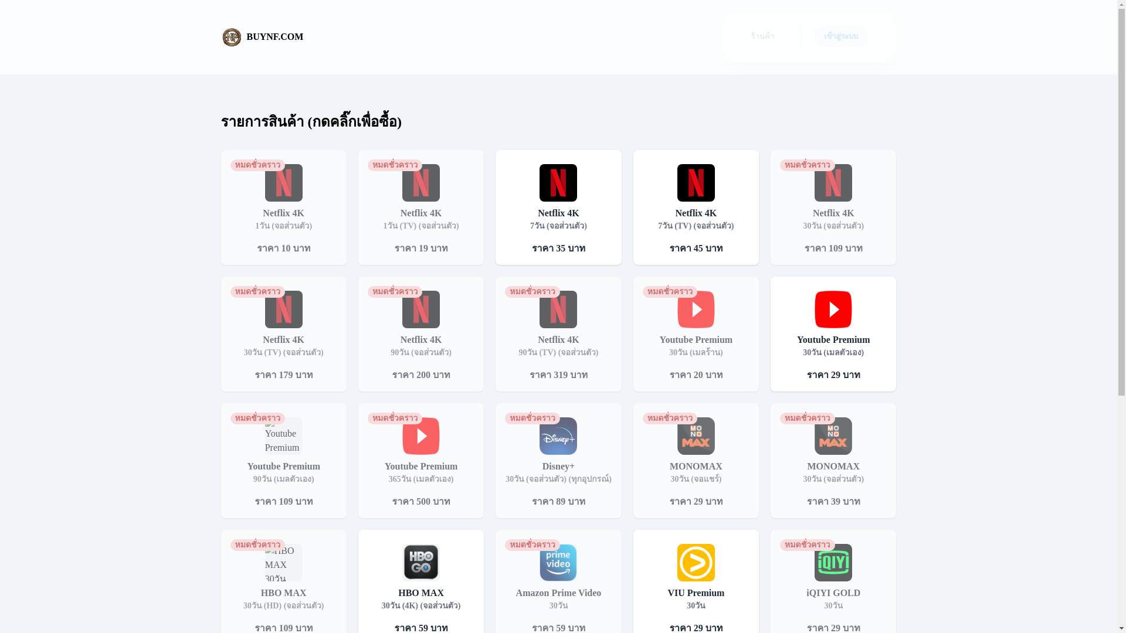1126x633 pixels.
Task: Click the "Disney+" product title
Action: (558, 467)
